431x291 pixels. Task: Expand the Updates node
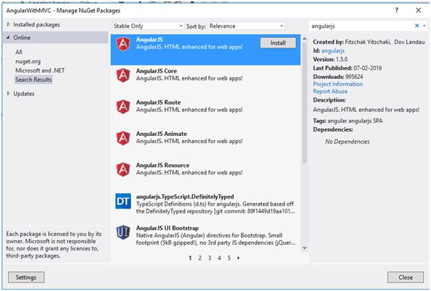coord(9,93)
